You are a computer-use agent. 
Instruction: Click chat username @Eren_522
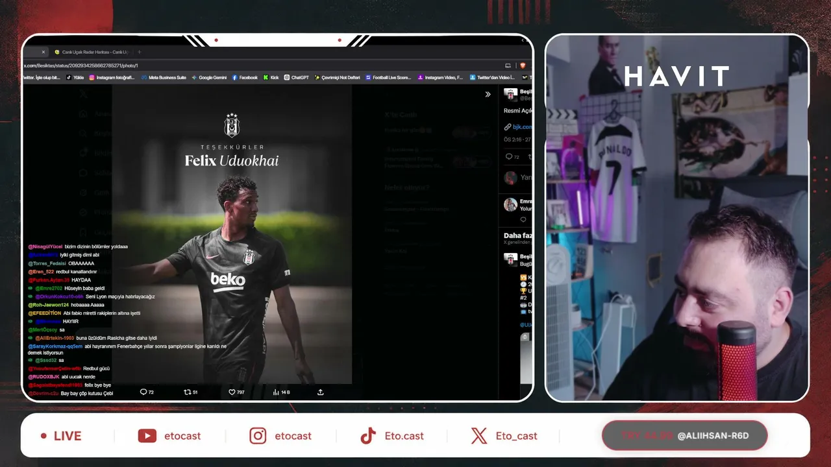click(41, 272)
